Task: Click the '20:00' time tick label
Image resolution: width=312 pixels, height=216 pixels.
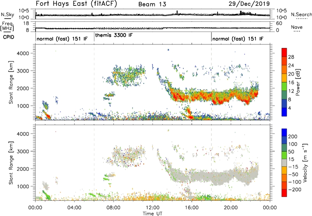Action: [231, 208]
